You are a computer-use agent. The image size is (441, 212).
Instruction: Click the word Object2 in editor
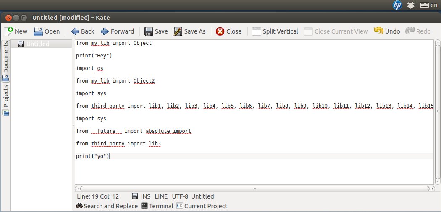click(144, 81)
